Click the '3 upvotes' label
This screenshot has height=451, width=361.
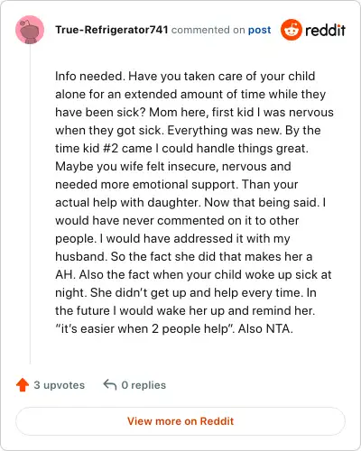point(60,385)
